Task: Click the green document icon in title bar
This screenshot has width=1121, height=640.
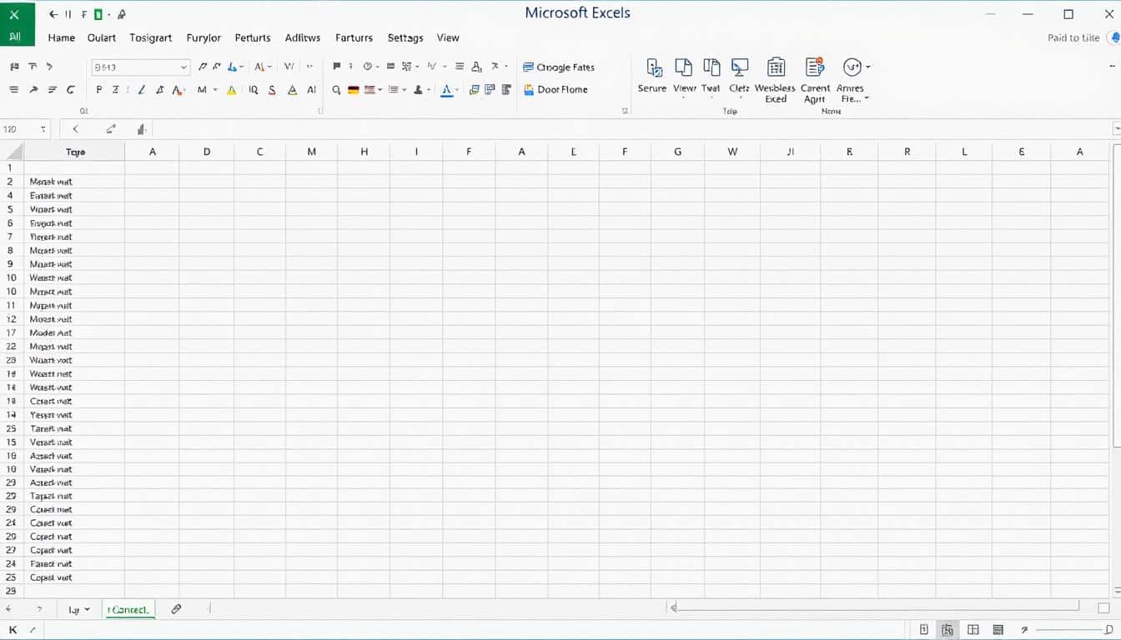Action: [x=98, y=14]
